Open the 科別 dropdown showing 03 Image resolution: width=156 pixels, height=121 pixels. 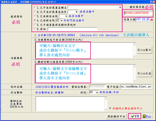[x=97, y=92]
